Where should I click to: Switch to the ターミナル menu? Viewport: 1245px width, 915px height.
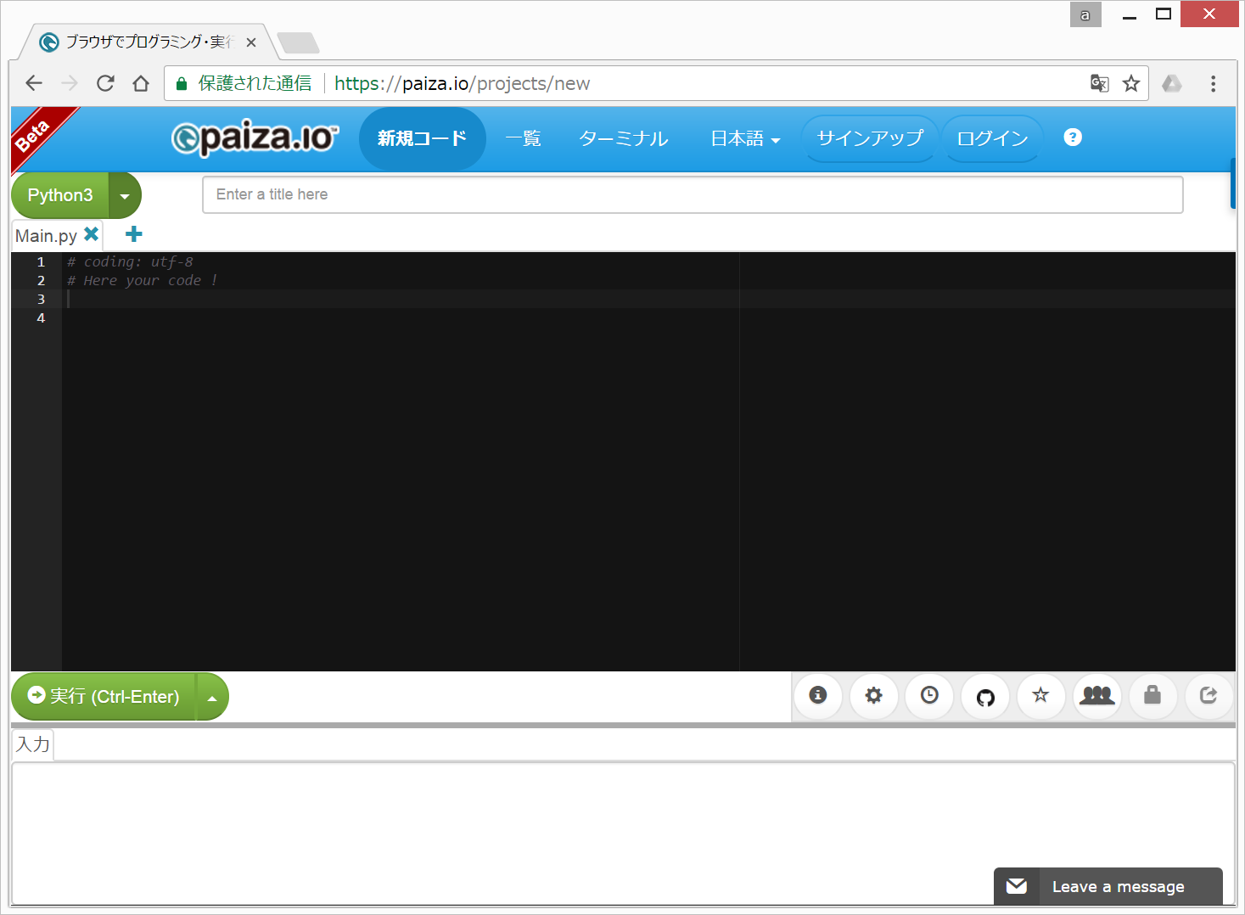(623, 138)
